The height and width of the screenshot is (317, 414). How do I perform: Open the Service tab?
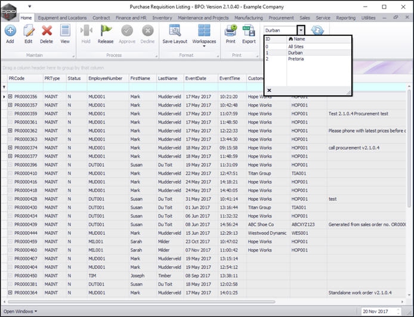point(323,18)
